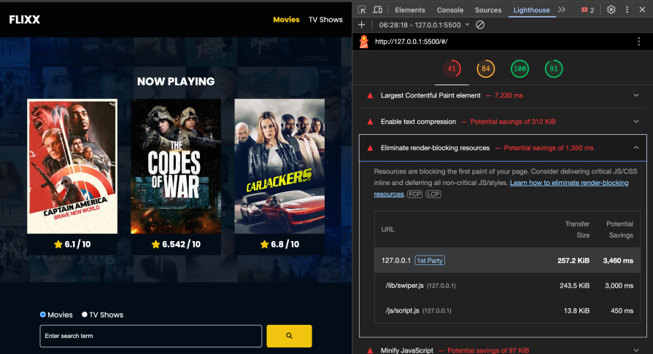Select the Movies radio button
The height and width of the screenshot is (354, 653).
(43, 315)
